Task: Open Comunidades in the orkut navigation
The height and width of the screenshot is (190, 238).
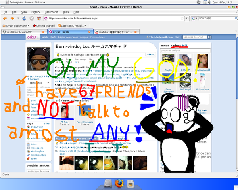Action: coord(97,37)
